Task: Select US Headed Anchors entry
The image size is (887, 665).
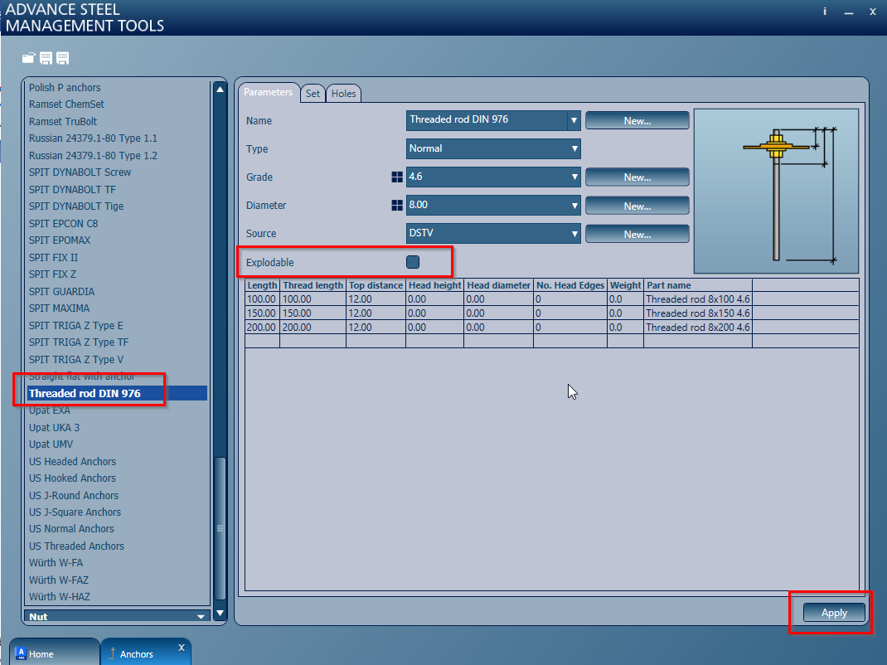Action: click(x=72, y=461)
